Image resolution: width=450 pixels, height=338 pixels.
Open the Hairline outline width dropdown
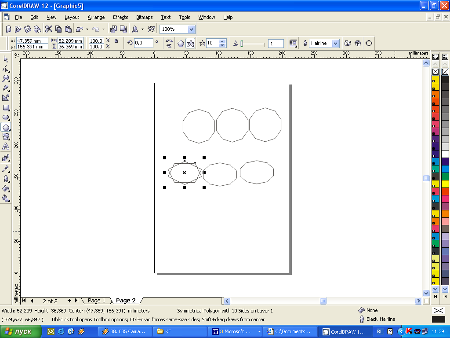(x=335, y=43)
